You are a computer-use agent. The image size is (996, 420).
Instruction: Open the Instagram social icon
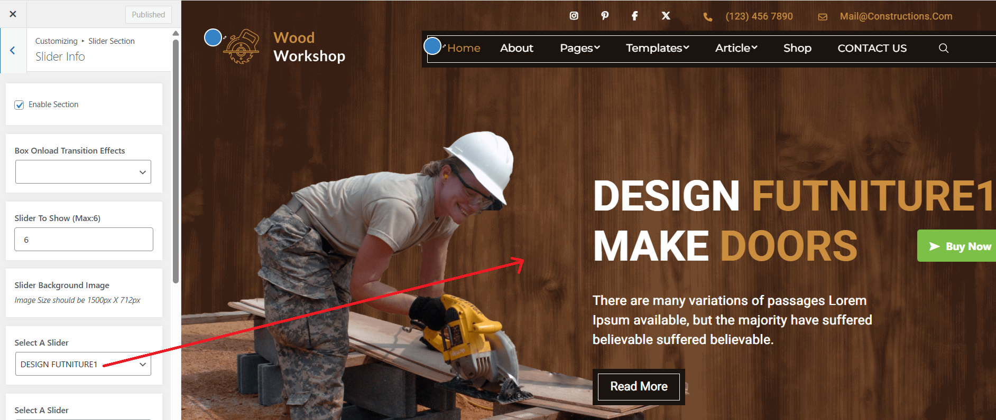pos(574,16)
